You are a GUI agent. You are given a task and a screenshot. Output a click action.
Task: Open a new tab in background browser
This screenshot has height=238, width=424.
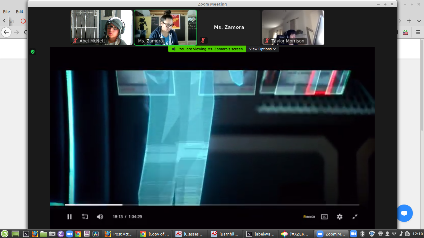pos(409,21)
